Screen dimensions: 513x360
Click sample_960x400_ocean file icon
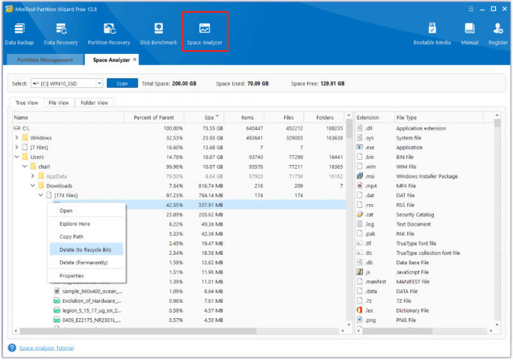(57, 291)
